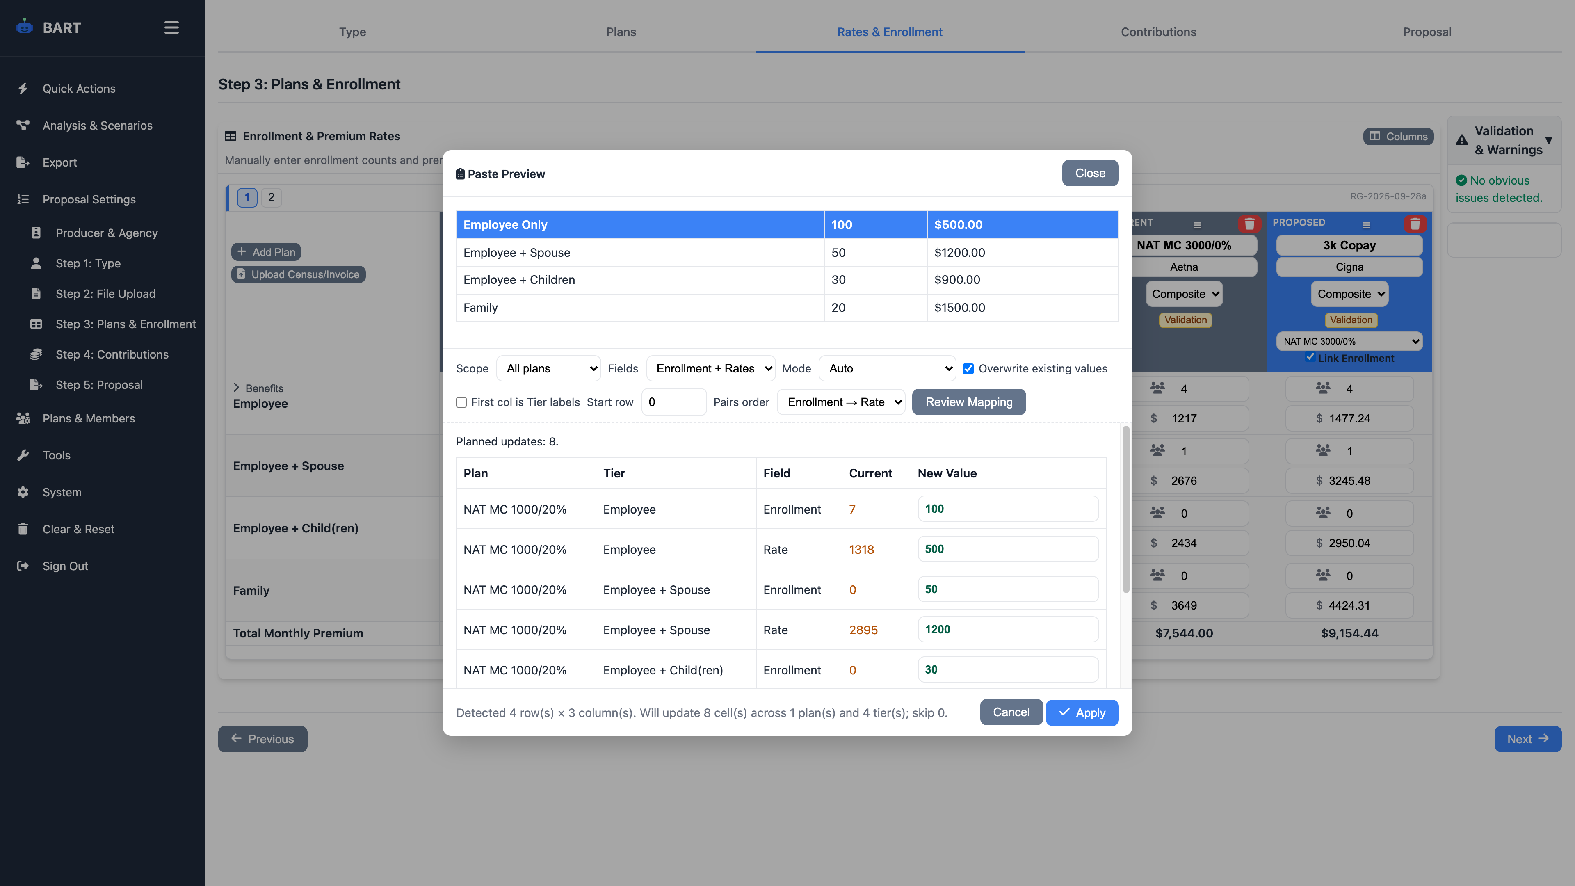Delete the PROPOSED plan via trash icon
1575x886 pixels.
click(1416, 224)
